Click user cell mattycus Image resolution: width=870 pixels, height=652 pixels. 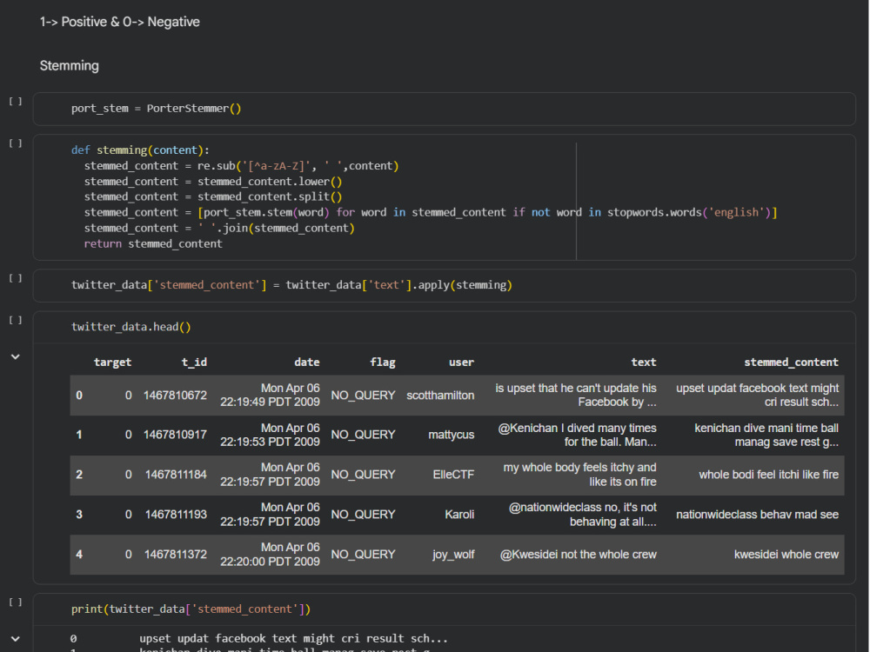pos(451,435)
